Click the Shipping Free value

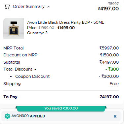[114, 84]
